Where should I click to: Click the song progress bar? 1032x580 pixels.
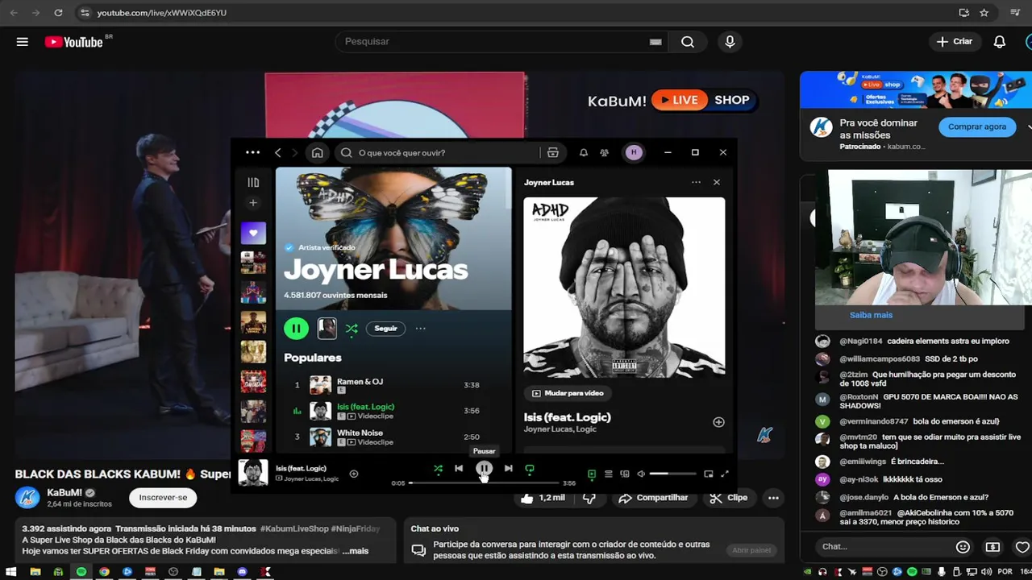[x=484, y=483]
